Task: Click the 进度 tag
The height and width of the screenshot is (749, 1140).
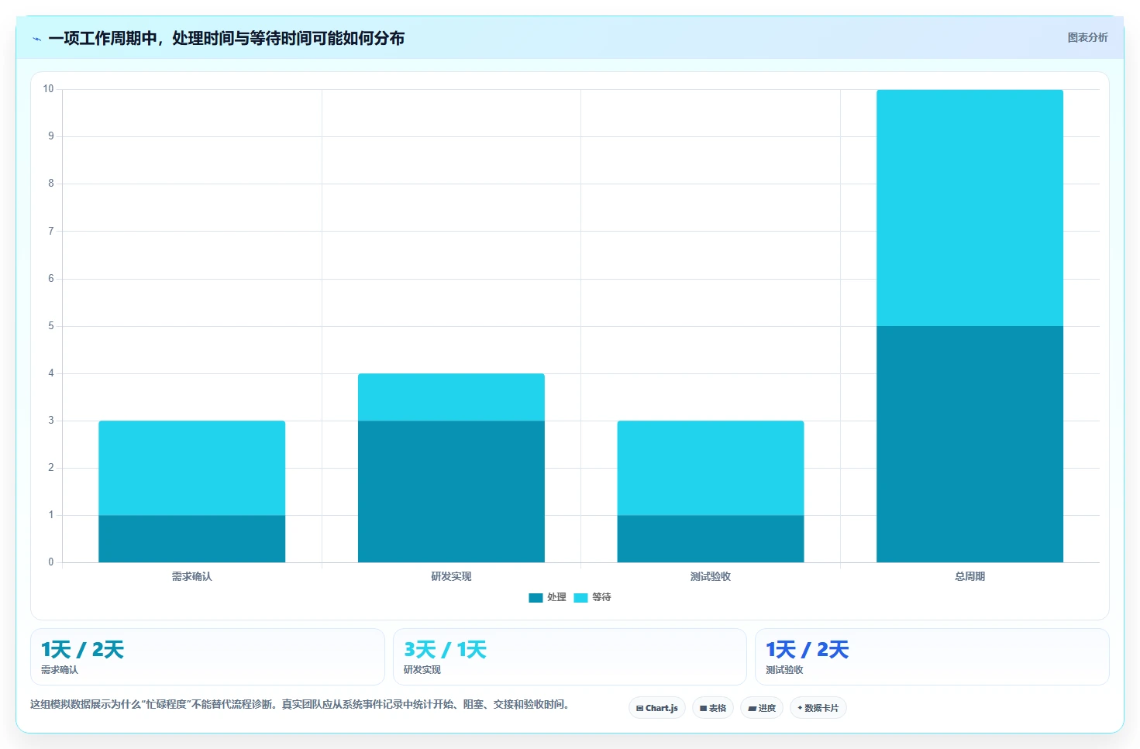Action: (762, 708)
